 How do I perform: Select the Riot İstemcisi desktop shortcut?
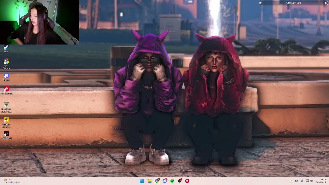coord(6,90)
